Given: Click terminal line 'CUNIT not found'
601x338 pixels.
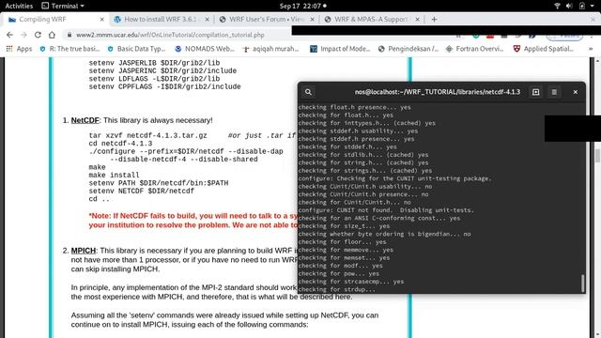Looking at the screenshot, I should click(386, 210).
